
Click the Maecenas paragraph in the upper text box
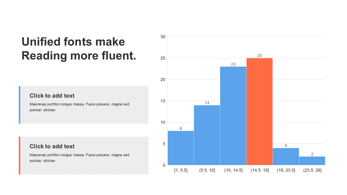coord(79,107)
